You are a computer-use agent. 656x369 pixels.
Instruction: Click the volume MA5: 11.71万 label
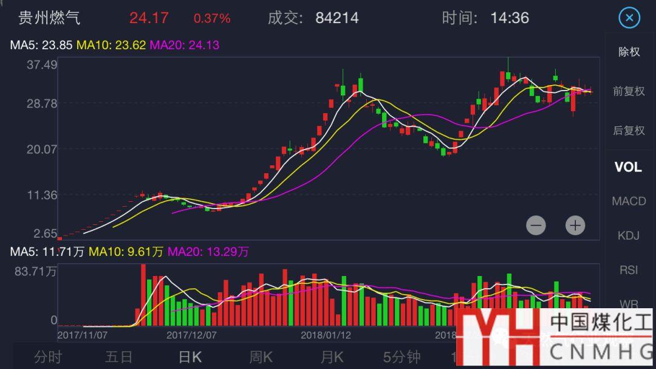47,251
